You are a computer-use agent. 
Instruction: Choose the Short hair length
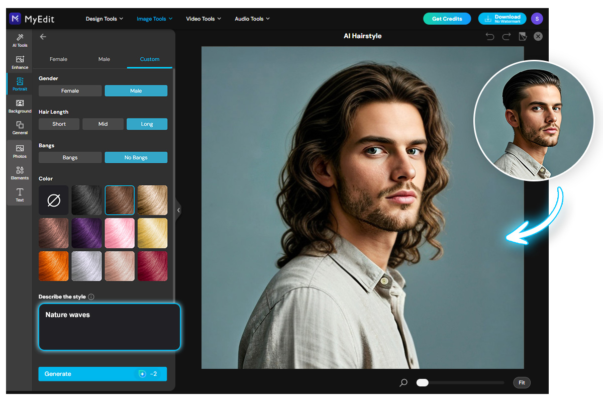[x=59, y=124]
